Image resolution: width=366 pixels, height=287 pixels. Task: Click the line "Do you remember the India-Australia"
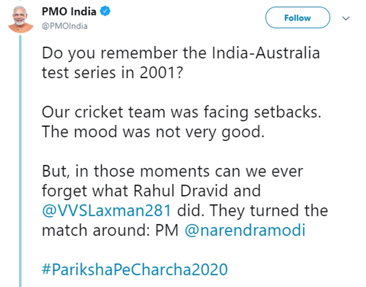[181, 54]
